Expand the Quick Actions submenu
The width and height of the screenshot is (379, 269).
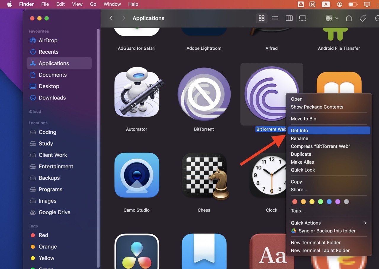(x=329, y=223)
